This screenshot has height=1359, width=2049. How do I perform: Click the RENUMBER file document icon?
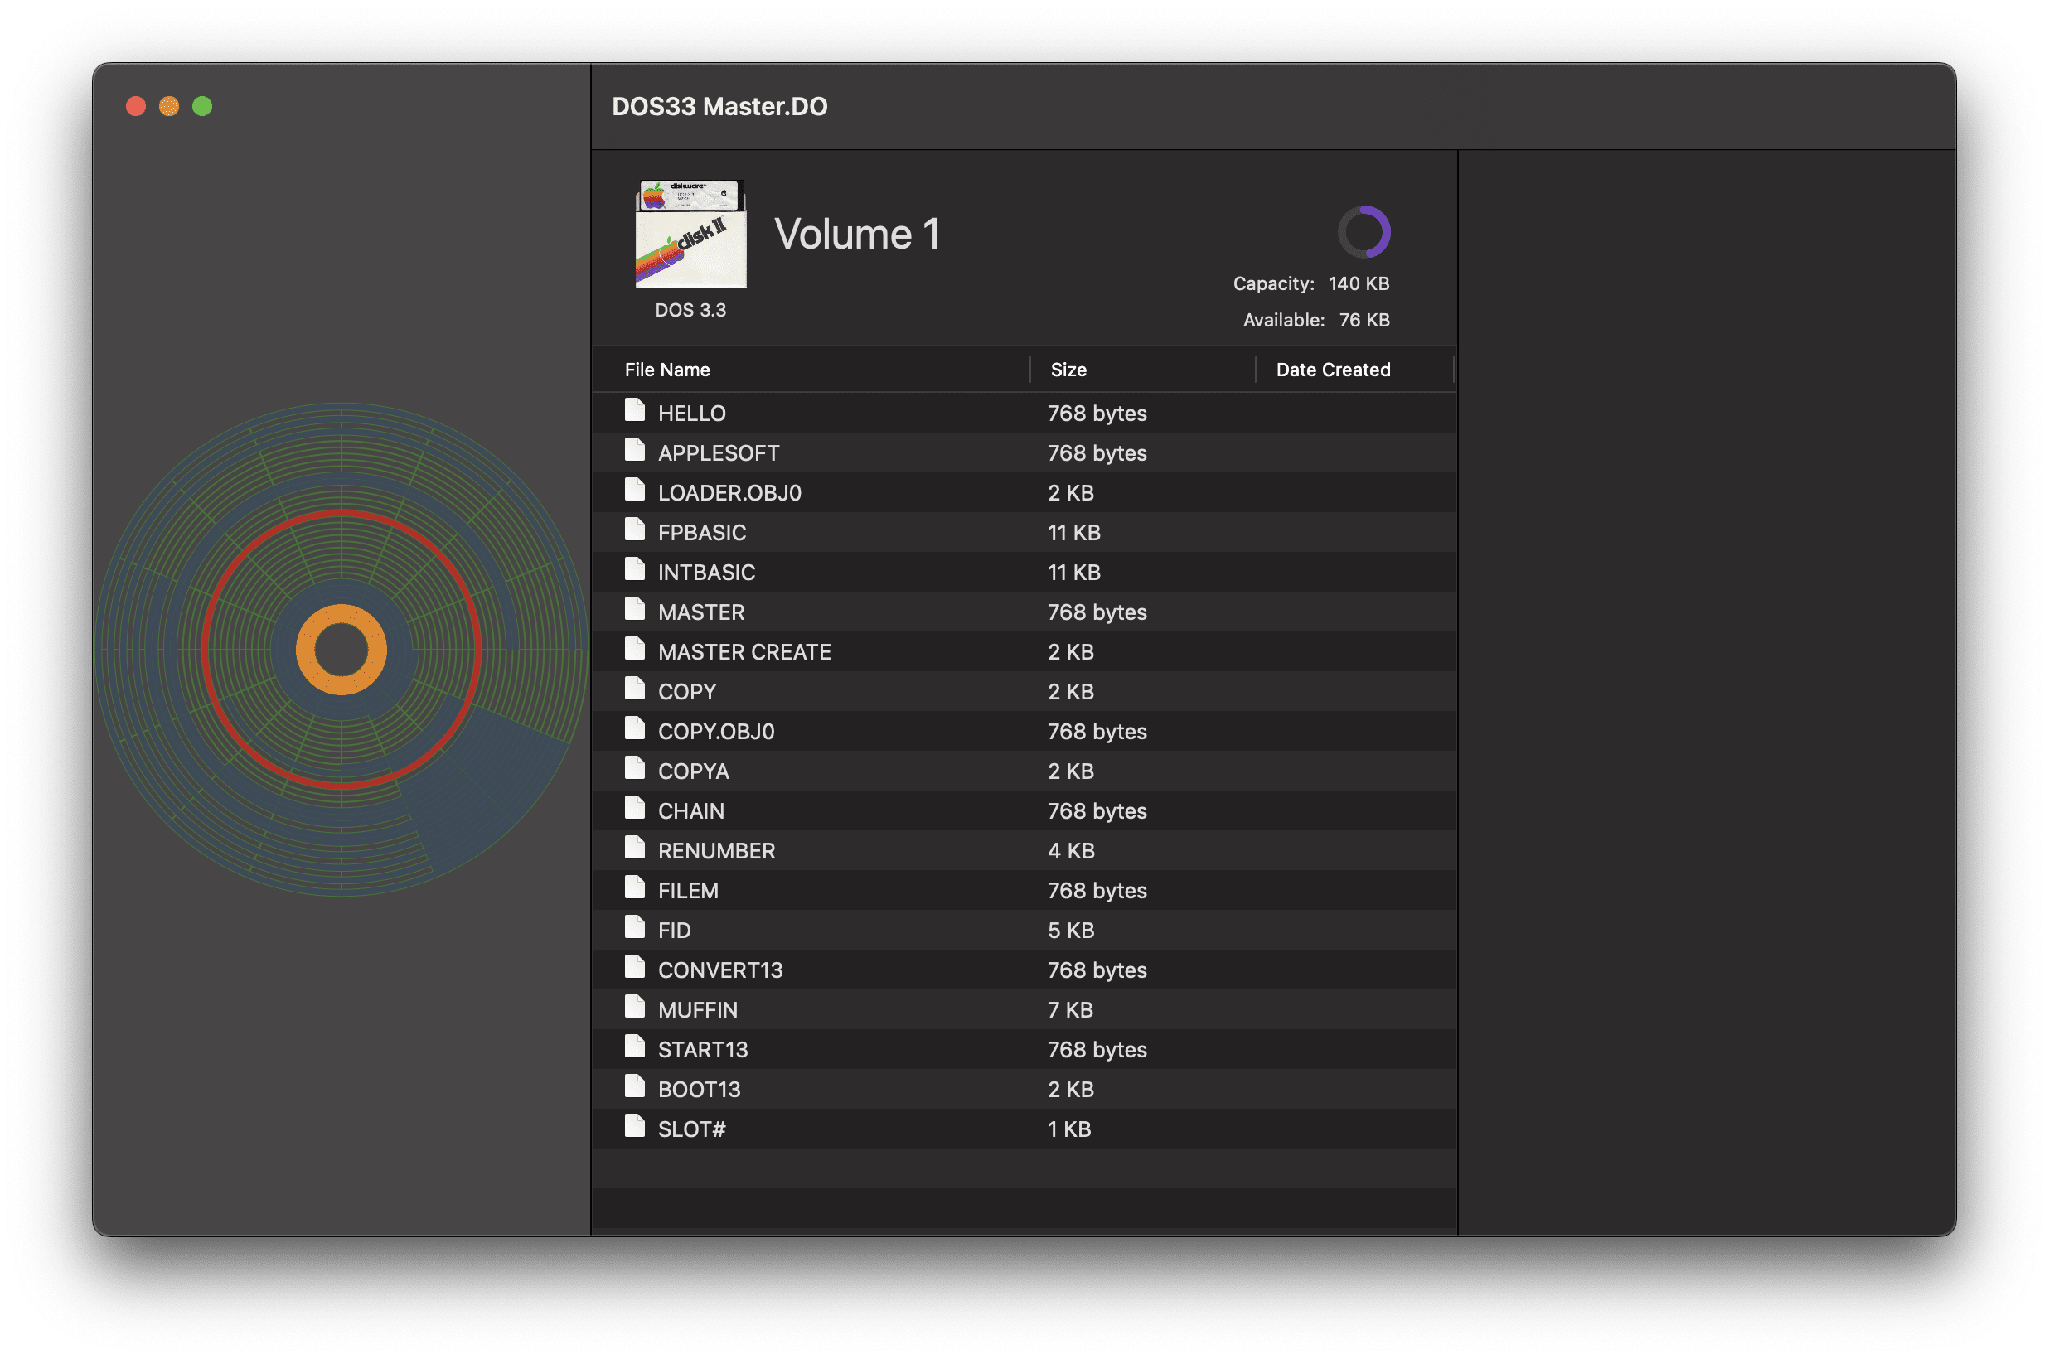pos(634,849)
